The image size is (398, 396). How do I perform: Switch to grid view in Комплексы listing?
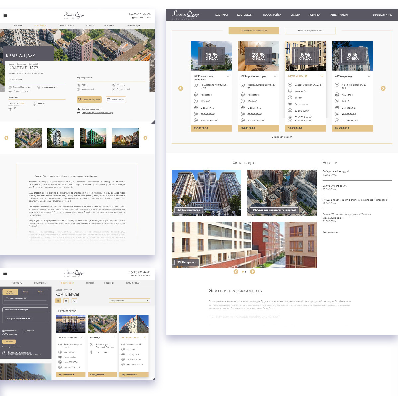click(x=58, y=301)
